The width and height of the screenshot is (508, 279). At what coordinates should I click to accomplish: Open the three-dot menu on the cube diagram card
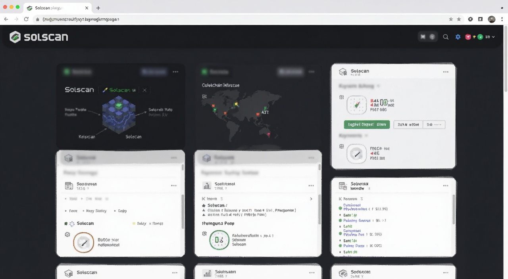pyautogui.click(x=175, y=72)
